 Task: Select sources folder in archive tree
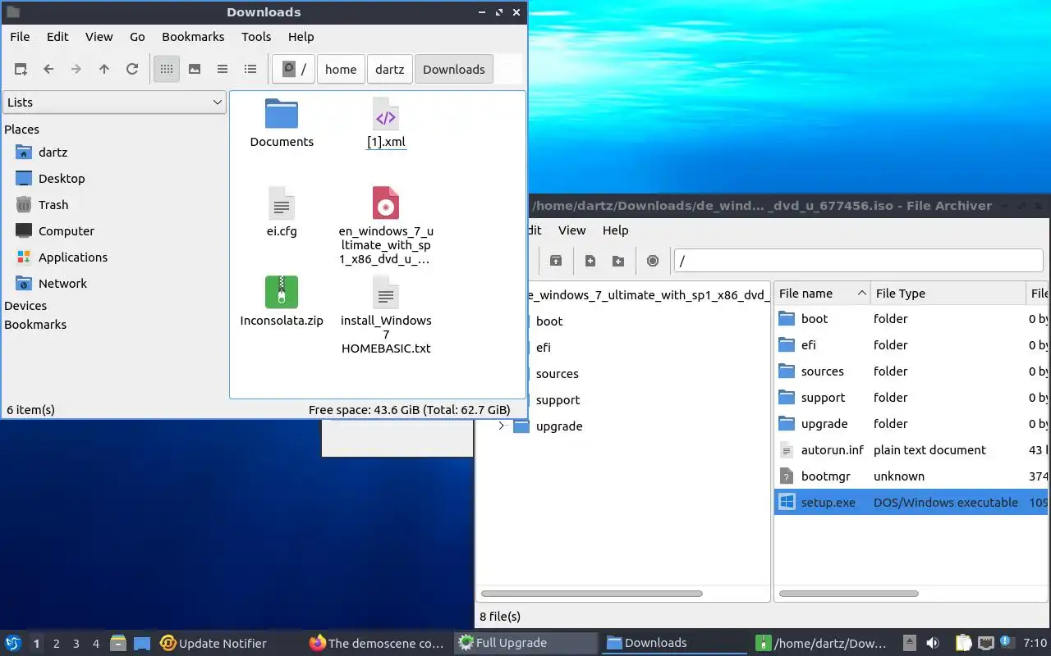[x=557, y=374]
